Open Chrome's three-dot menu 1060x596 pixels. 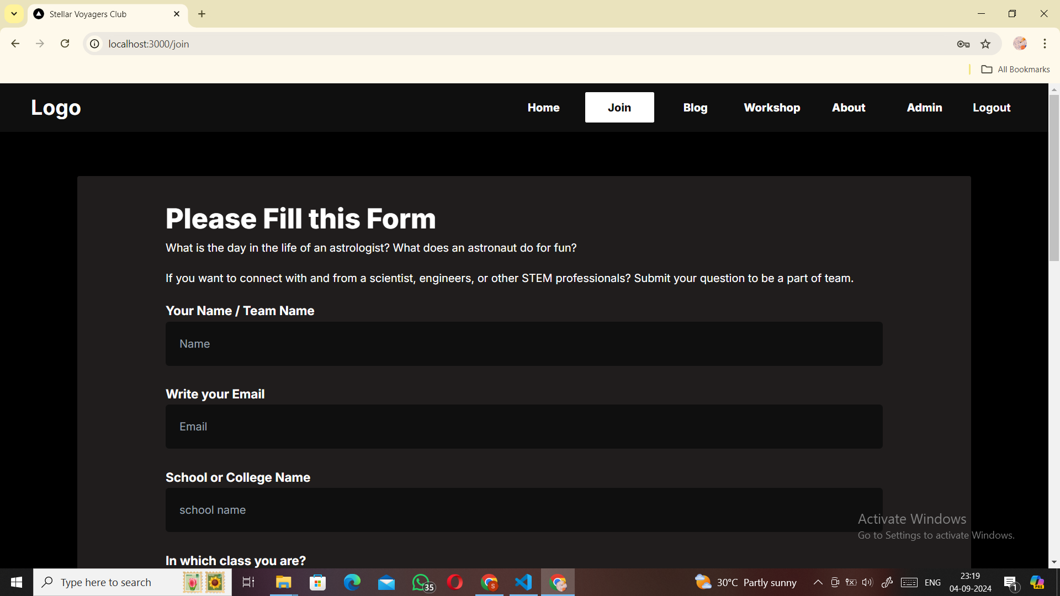1045,44
